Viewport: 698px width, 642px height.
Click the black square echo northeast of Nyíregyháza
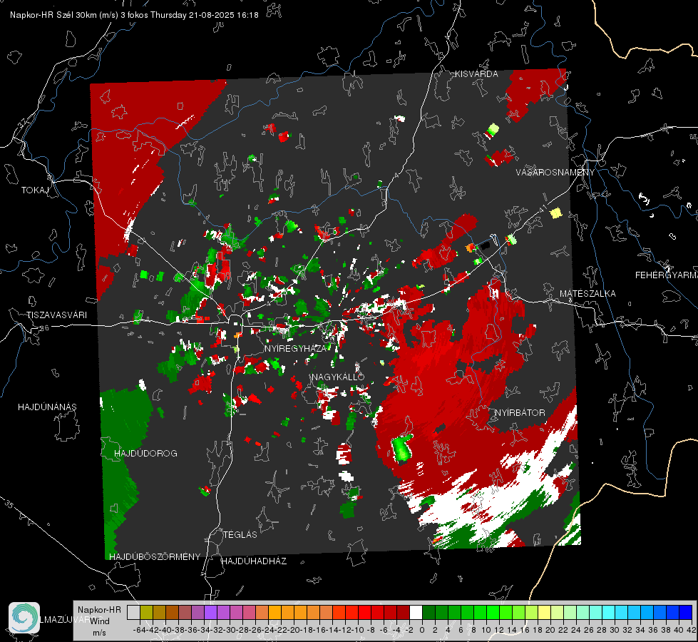click(x=486, y=245)
